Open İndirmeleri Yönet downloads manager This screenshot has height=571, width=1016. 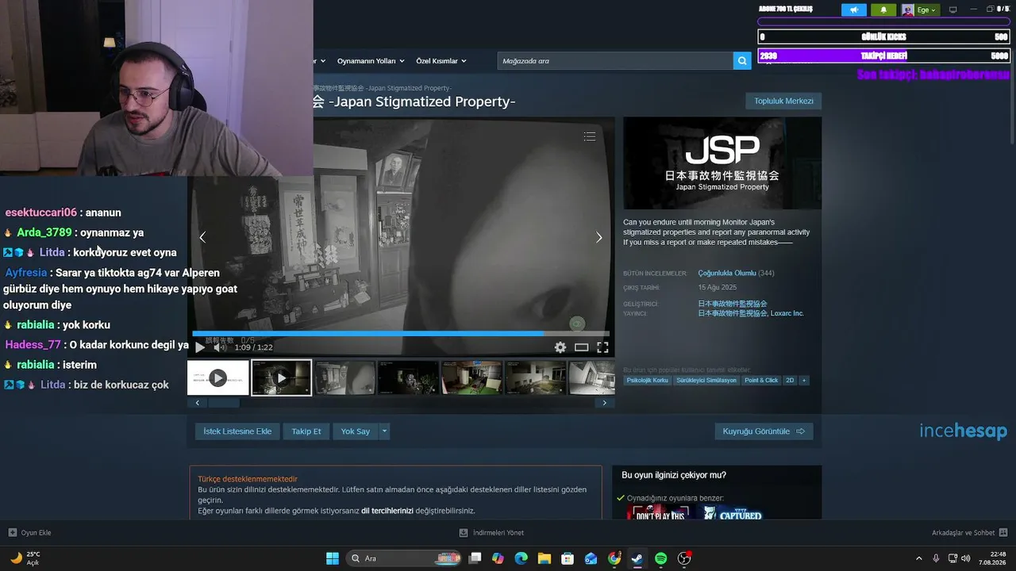491,533
